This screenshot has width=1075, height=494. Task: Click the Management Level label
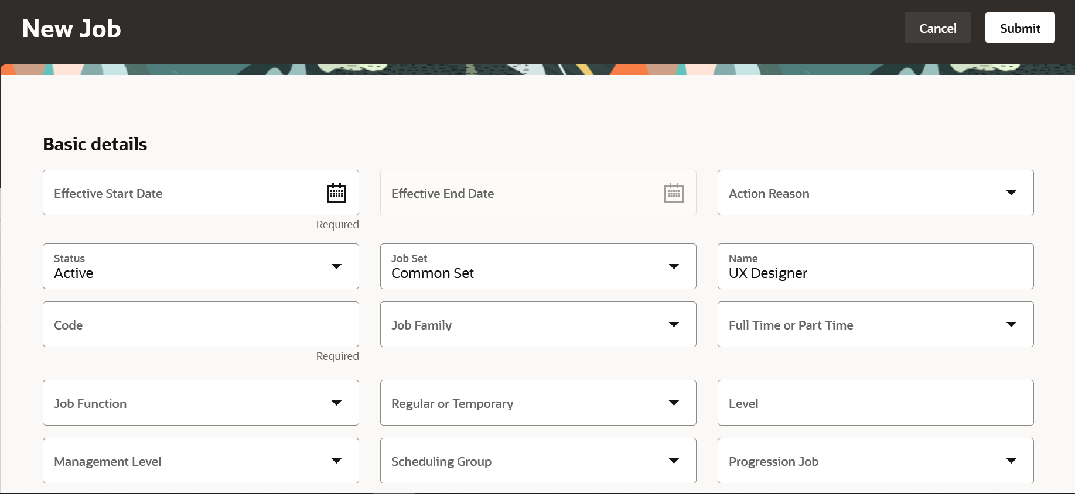107,462
